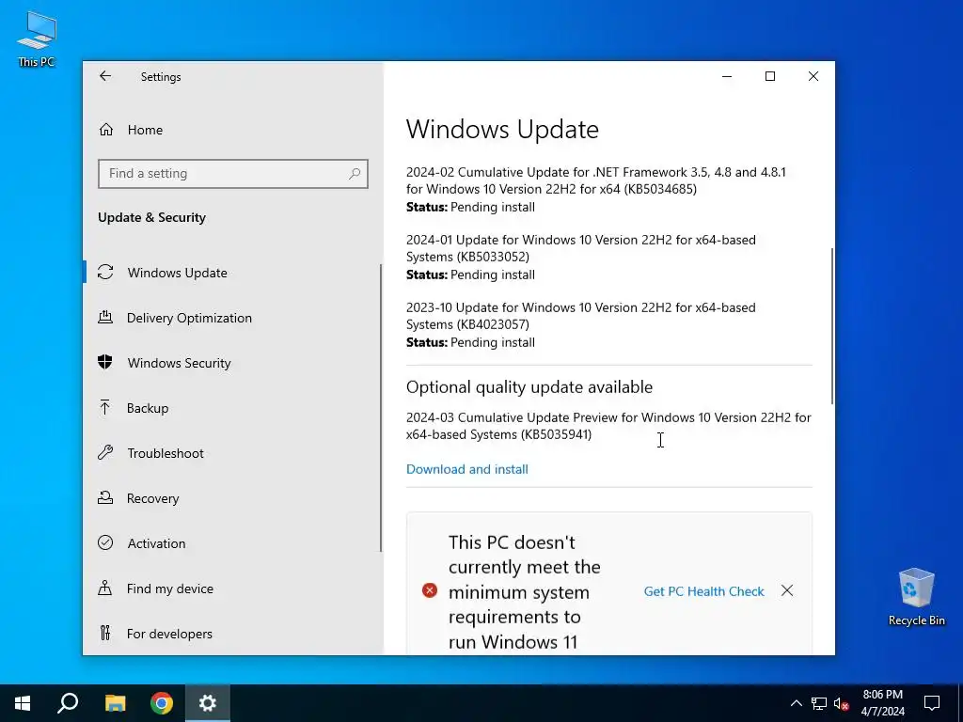Viewport: 963px width, 722px height.
Task: Open For developers settings
Action: [233, 634]
